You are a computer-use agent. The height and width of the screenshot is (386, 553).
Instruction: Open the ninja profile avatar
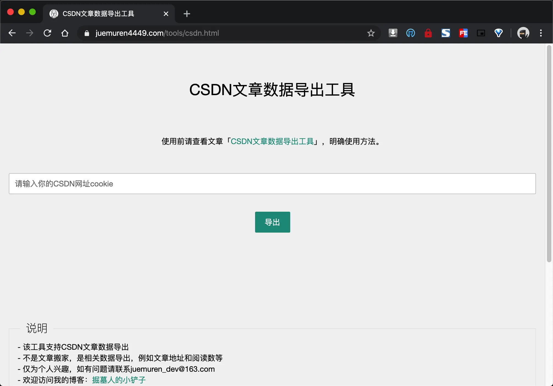523,33
